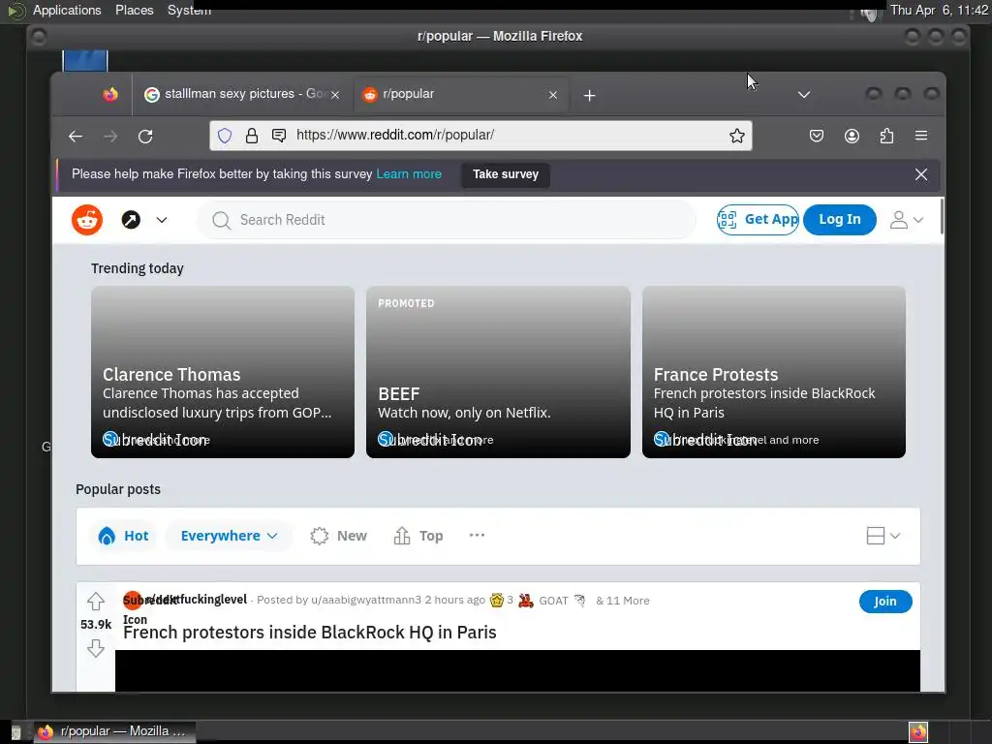Click the Firefox icon in bottom panel tray
The width and height of the screenshot is (992, 744).
(x=918, y=732)
